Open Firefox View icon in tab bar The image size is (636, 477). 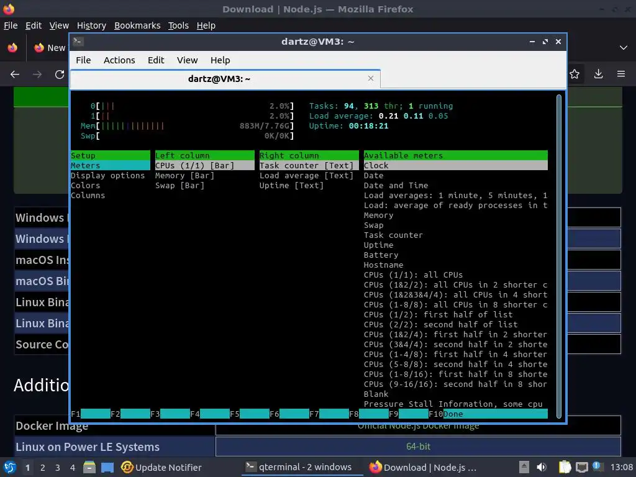tap(12, 47)
